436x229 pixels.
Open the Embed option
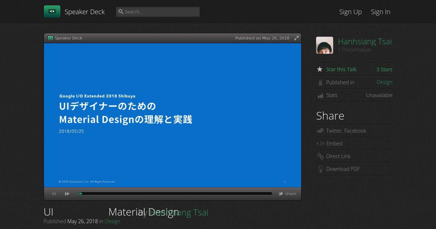pos(334,144)
